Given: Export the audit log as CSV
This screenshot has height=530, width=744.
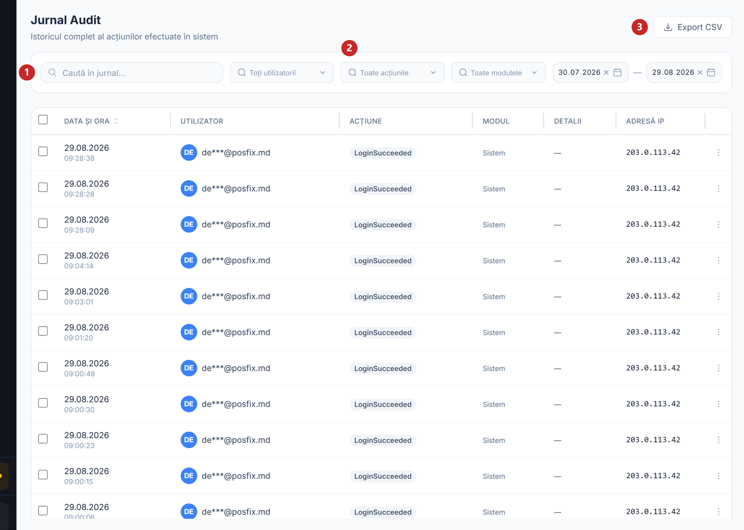Looking at the screenshot, I should (692, 27).
